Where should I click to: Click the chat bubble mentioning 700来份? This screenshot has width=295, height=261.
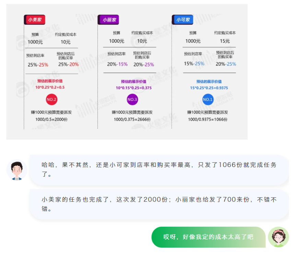click(159, 204)
